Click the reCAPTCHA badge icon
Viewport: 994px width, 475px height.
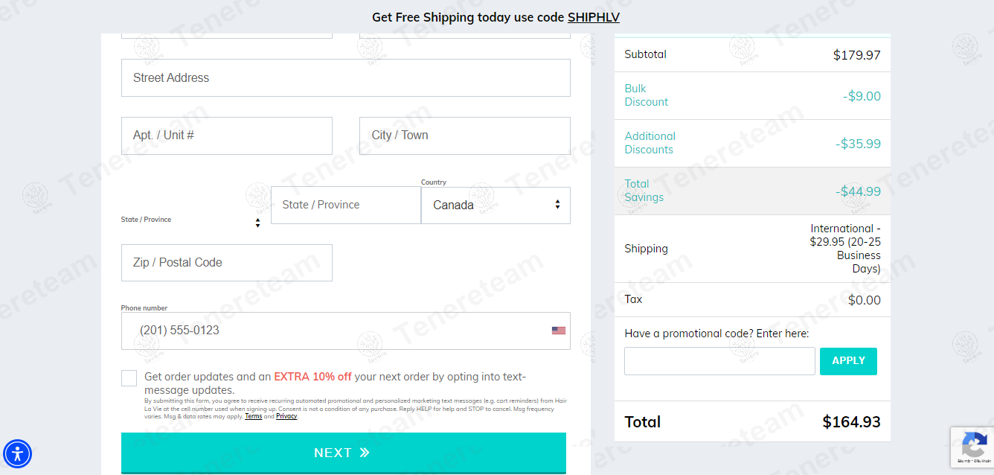(x=974, y=445)
